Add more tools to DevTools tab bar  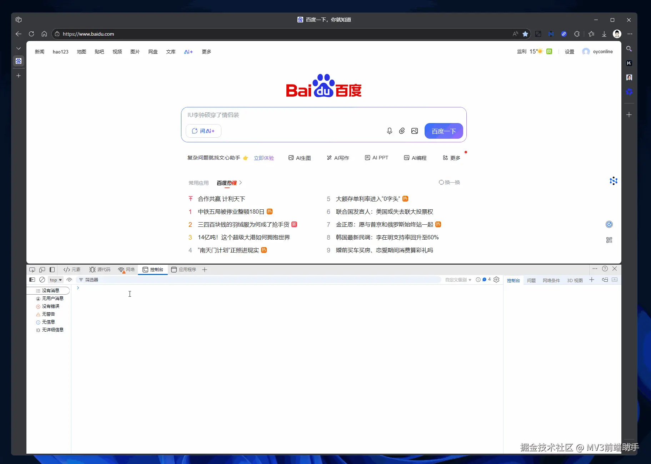pyautogui.click(x=205, y=270)
